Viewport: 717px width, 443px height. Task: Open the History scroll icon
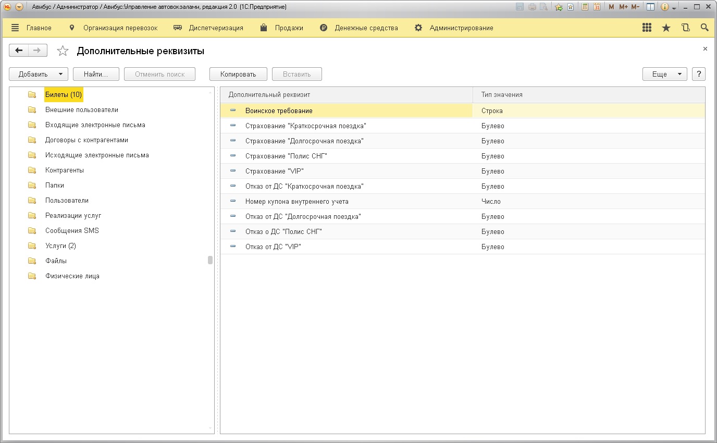(x=686, y=28)
